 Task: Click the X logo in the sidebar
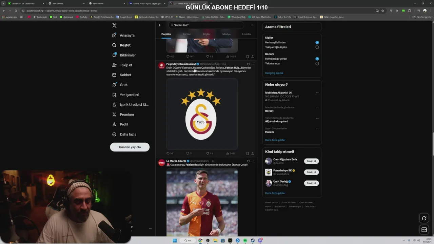[x=114, y=25]
